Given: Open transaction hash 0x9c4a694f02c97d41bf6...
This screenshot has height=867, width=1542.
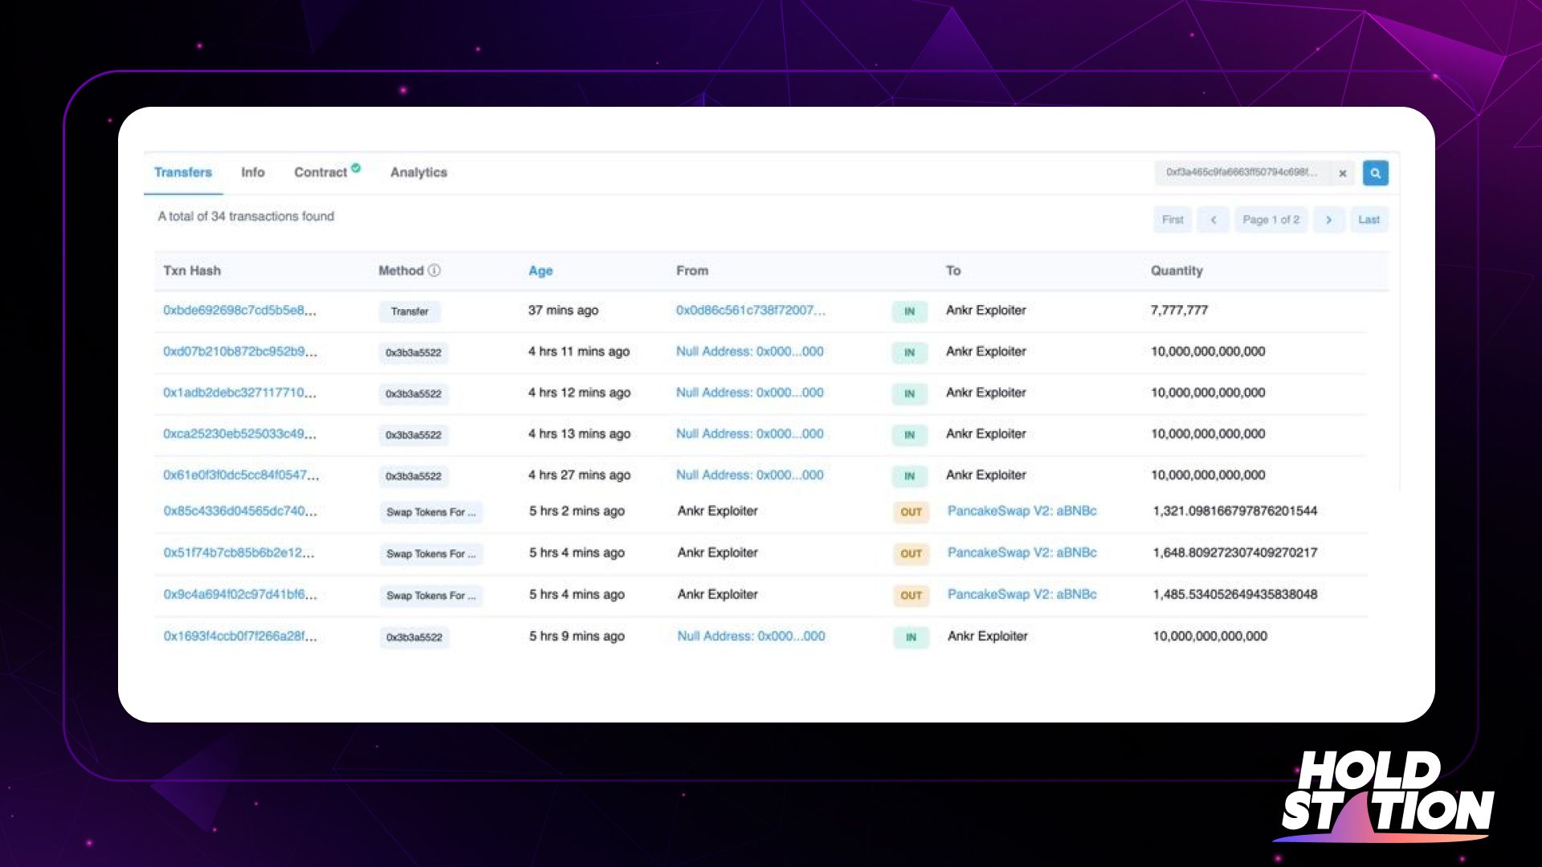Looking at the screenshot, I should pyautogui.click(x=240, y=595).
